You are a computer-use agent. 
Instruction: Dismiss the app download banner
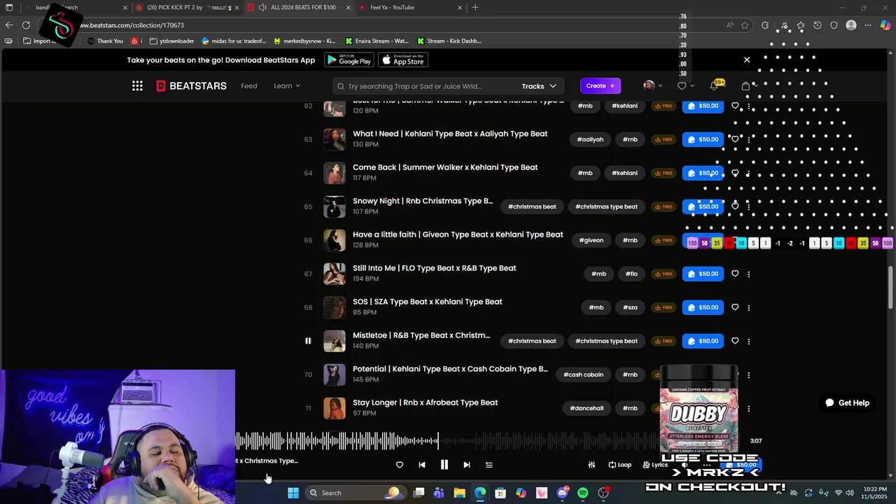[747, 60]
